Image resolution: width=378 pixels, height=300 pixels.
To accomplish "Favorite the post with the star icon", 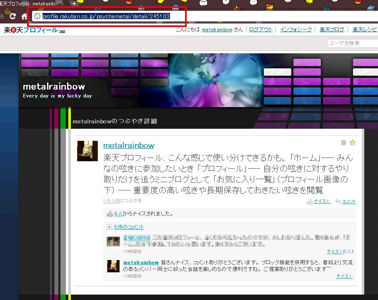I will 353,142.
